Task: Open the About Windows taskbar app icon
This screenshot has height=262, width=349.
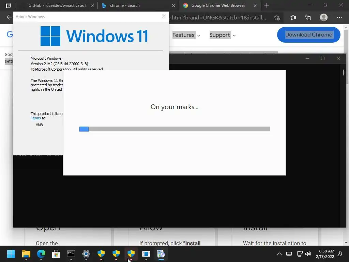Action: point(146,254)
